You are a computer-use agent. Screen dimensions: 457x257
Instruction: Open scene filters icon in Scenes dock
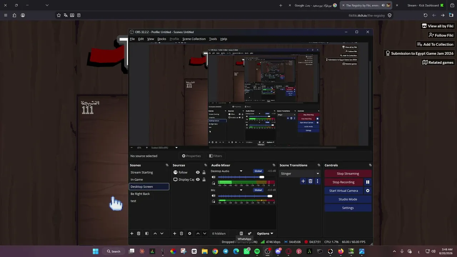(147, 233)
